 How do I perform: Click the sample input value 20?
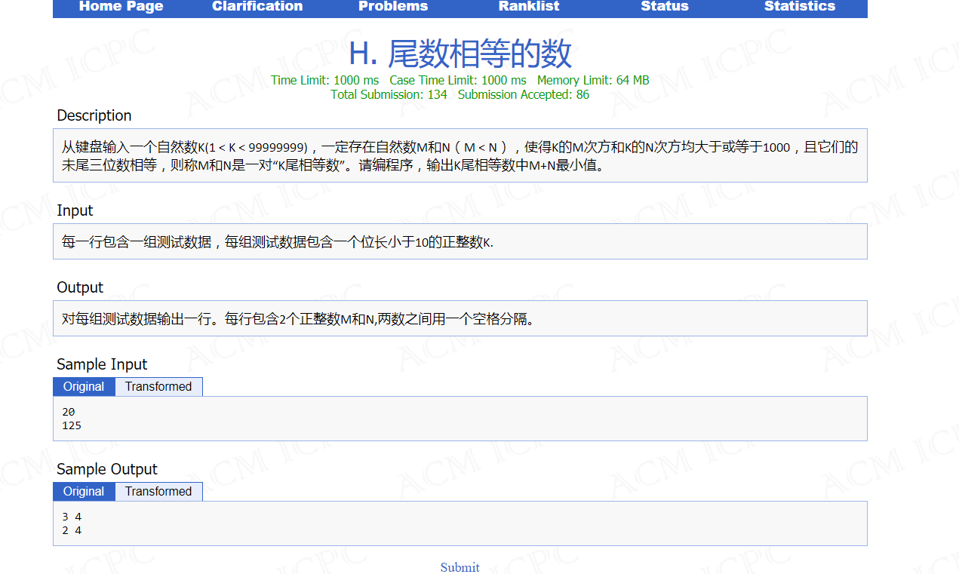[69, 412]
